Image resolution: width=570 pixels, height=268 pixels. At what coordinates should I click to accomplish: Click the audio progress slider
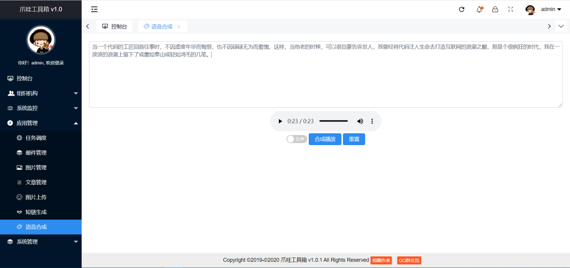pyautogui.click(x=334, y=121)
